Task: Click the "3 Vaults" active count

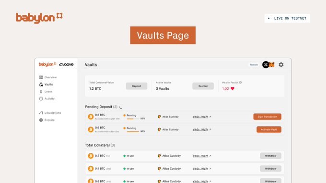Action: (x=163, y=89)
